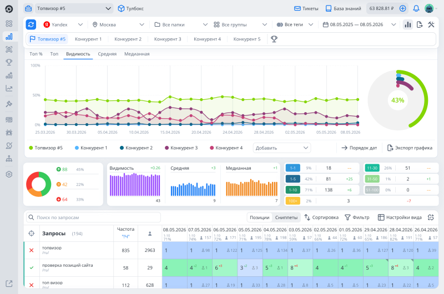Viewport: 444px width, 294px height.
Task: Toggle target mark for топвизор query
Action: point(32,250)
